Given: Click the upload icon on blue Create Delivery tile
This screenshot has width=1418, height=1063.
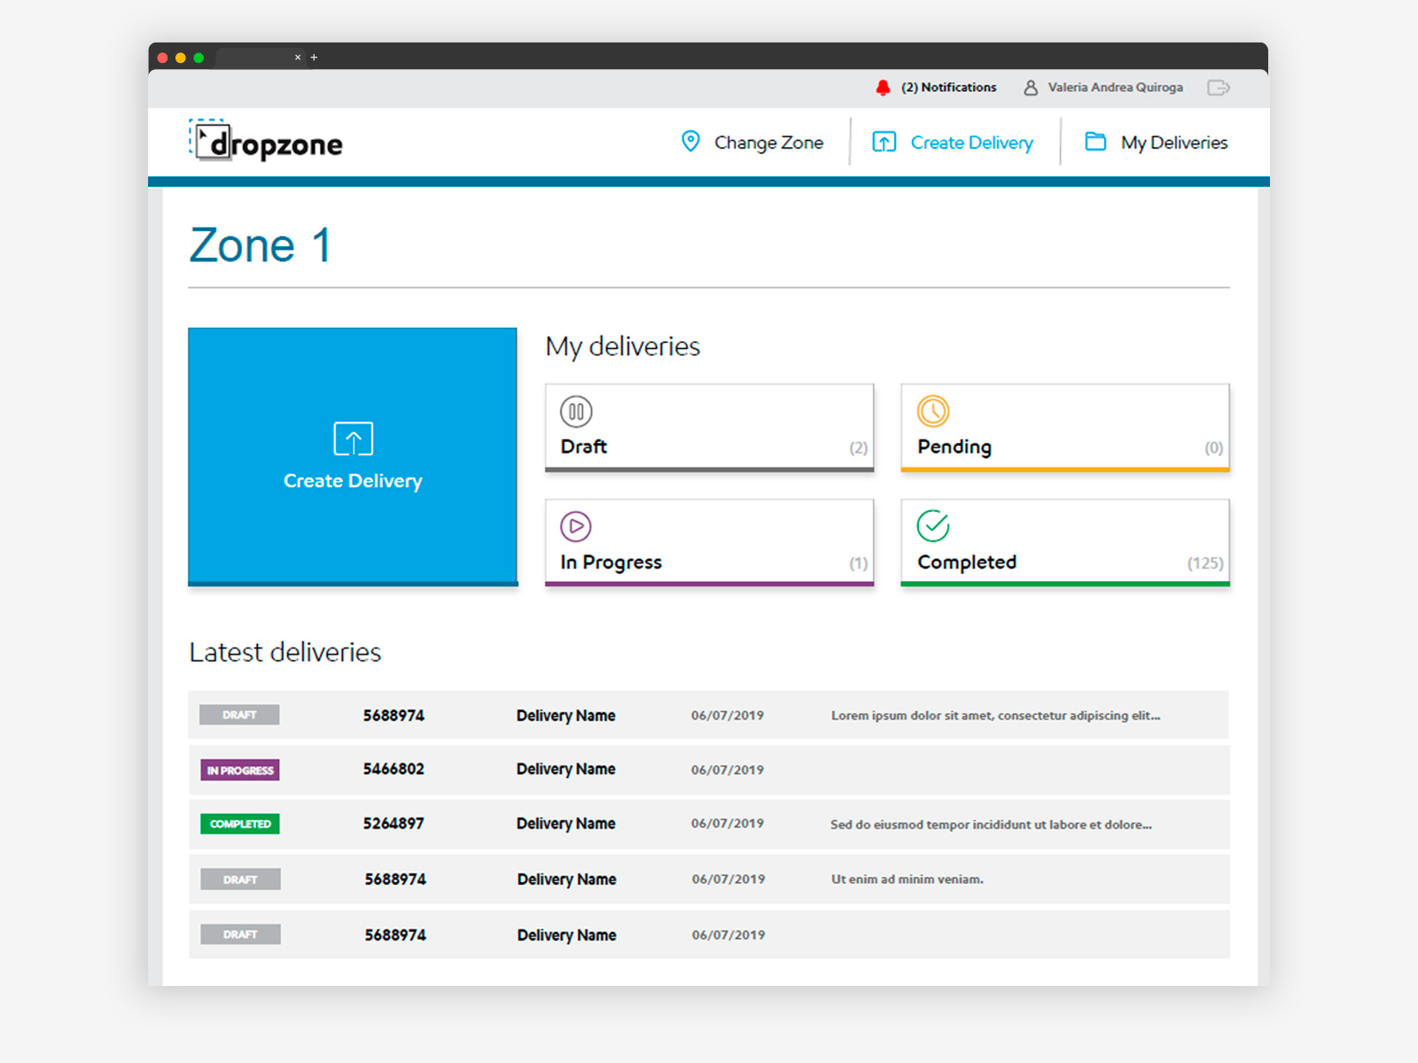Looking at the screenshot, I should coord(353,438).
